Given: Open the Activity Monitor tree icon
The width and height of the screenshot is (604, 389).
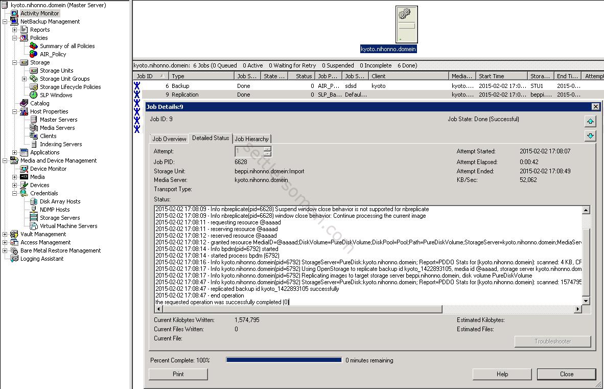Looking at the screenshot, I should coord(14,13).
